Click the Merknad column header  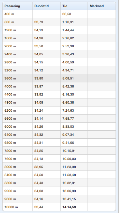coord(102,6)
